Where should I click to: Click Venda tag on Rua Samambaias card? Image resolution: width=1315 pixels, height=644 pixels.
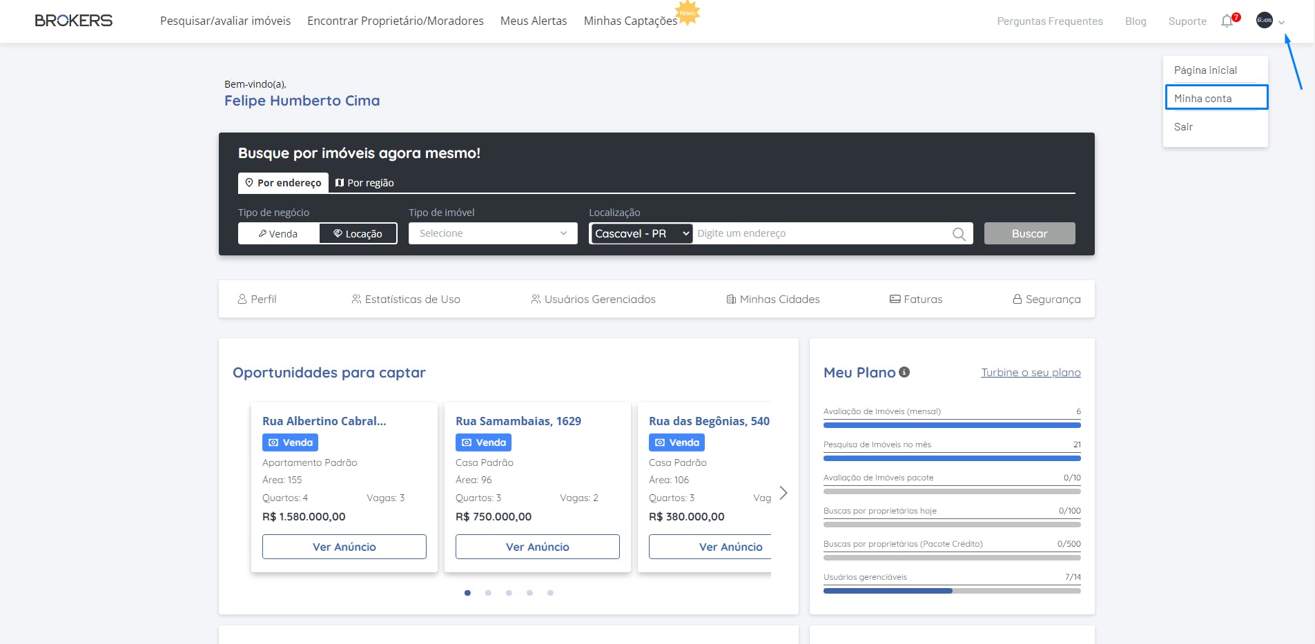[483, 442]
